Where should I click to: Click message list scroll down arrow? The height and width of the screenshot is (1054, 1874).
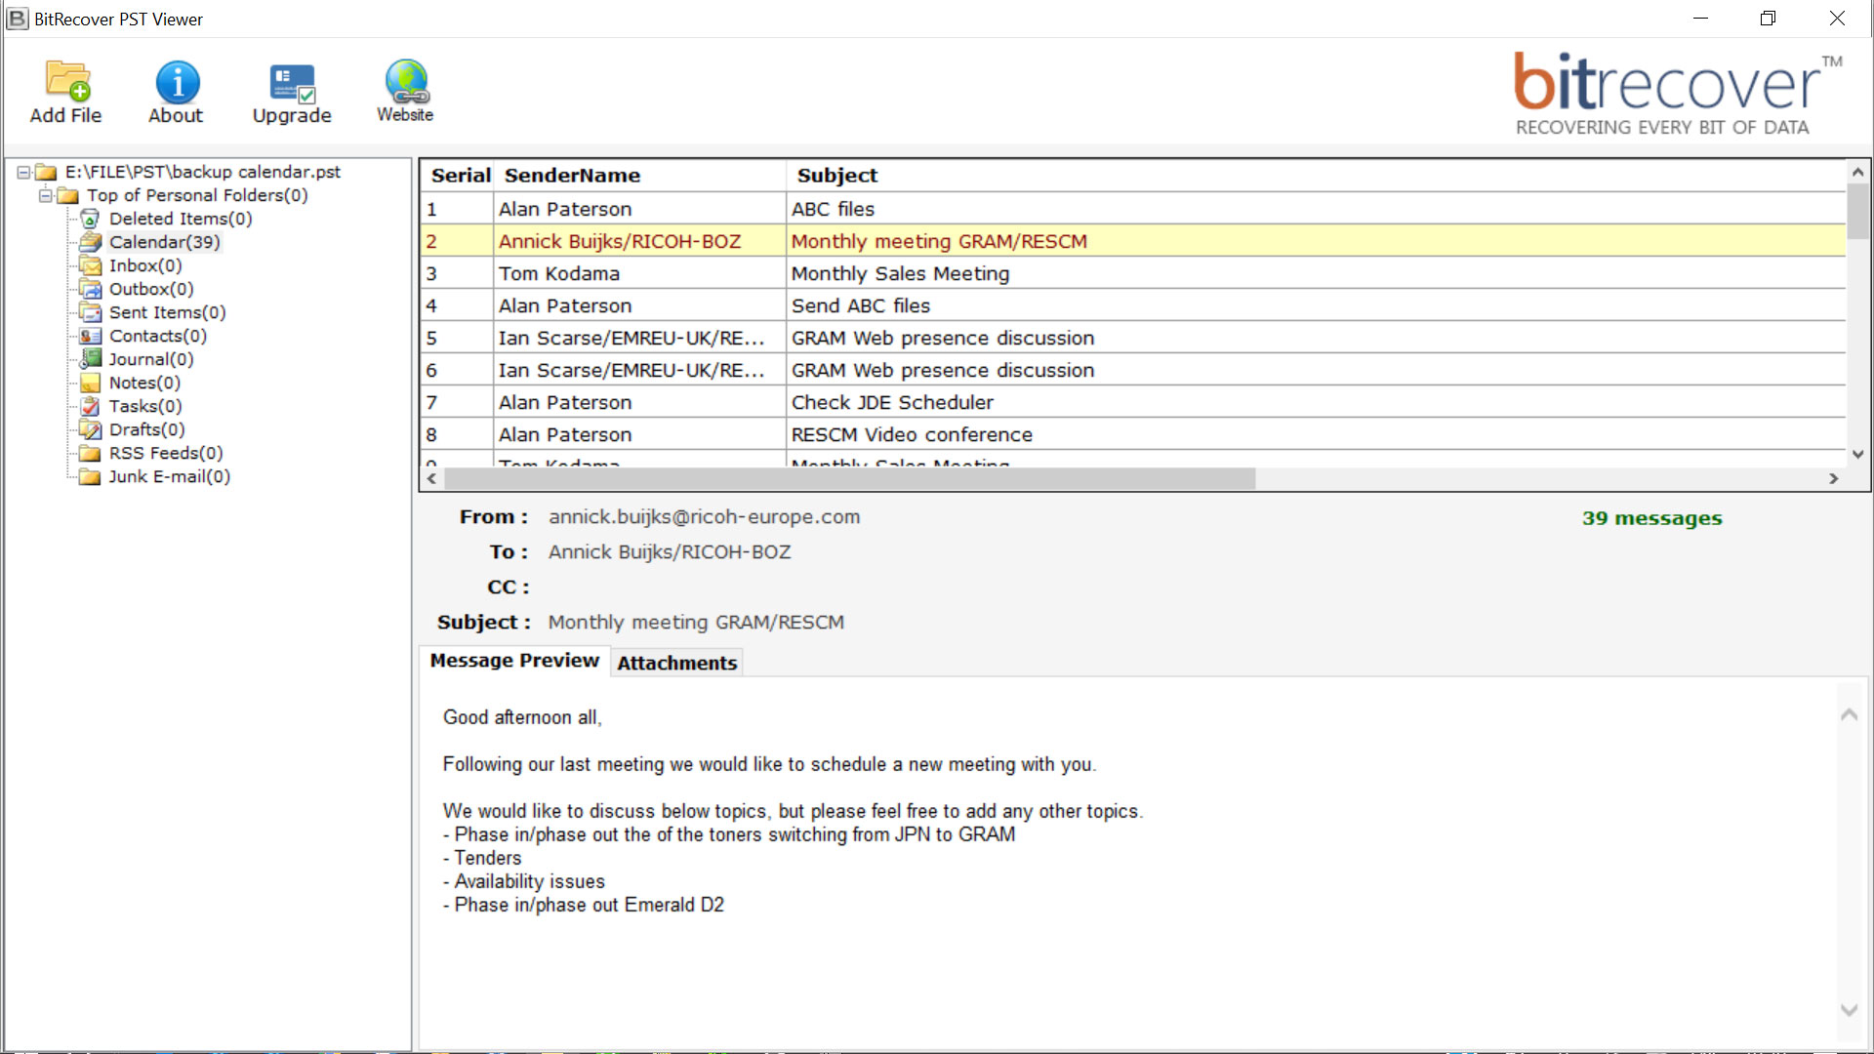click(1857, 454)
